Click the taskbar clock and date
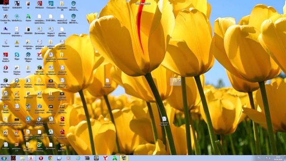Viewport: 286px width, 161px height. point(278,158)
